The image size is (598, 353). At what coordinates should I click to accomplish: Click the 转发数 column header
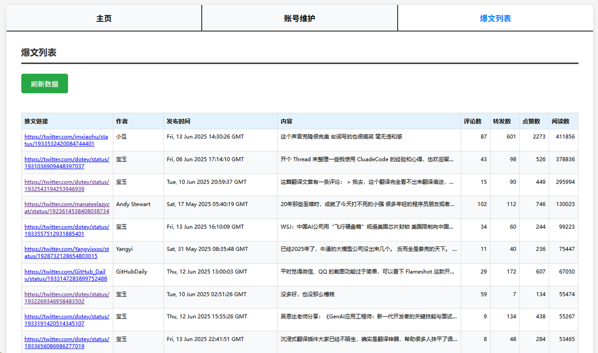coord(505,121)
